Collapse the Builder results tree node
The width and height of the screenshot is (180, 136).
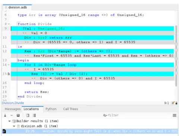pyautogui.click(x=9, y=121)
